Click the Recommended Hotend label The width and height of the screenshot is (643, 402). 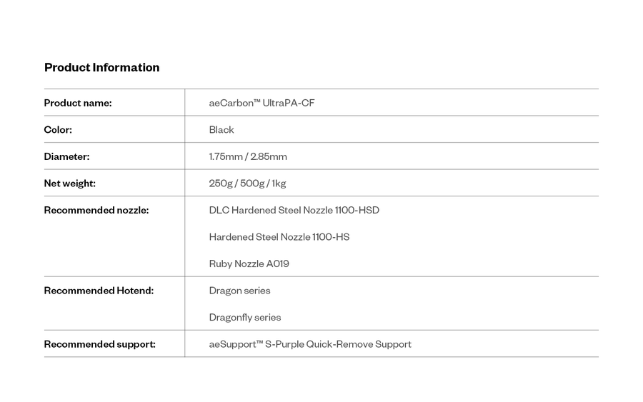(x=99, y=291)
